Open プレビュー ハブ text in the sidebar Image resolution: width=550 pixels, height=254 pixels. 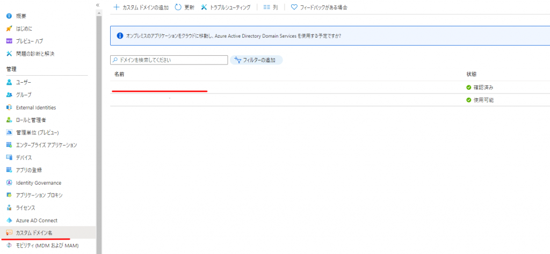click(x=30, y=41)
